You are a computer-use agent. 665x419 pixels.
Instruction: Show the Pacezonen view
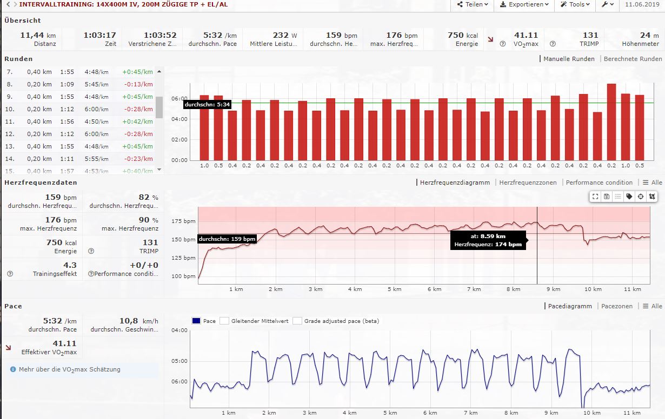(616, 306)
